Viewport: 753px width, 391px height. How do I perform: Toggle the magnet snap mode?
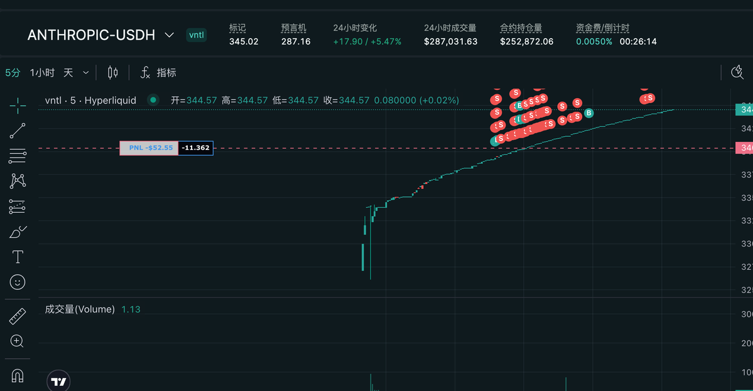click(18, 376)
